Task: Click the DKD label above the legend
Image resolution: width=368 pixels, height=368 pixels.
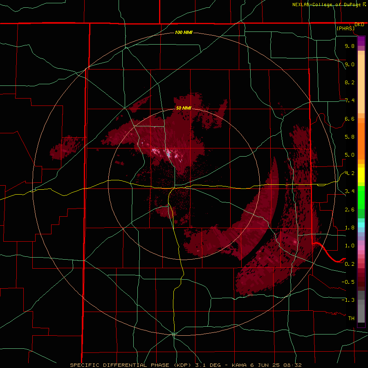Action: [359, 25]
